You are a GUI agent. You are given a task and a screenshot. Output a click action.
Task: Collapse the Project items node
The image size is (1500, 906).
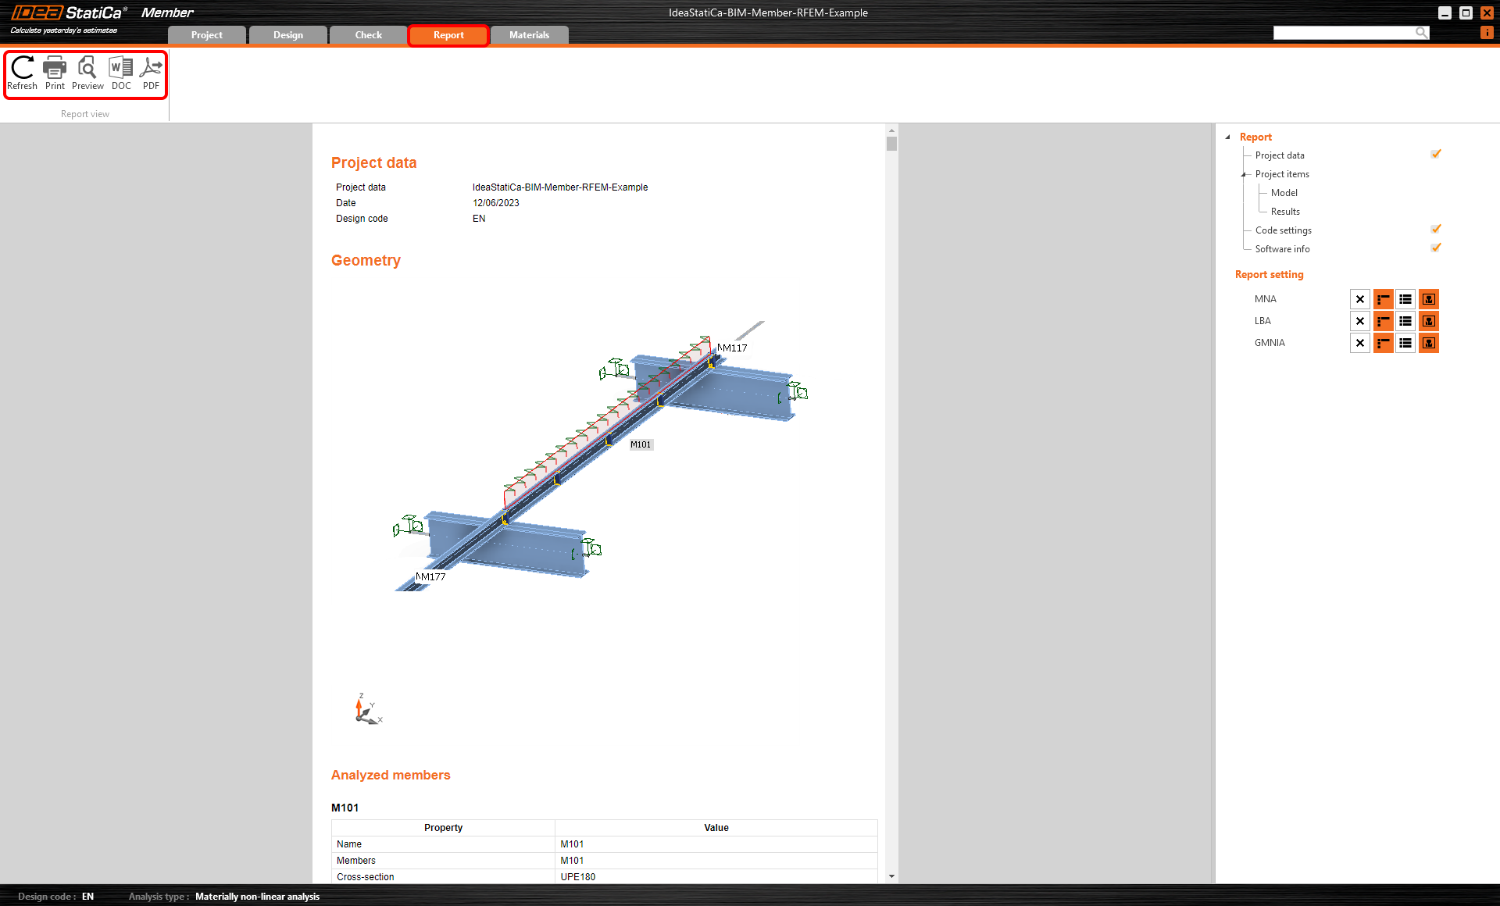[1244, 174]
